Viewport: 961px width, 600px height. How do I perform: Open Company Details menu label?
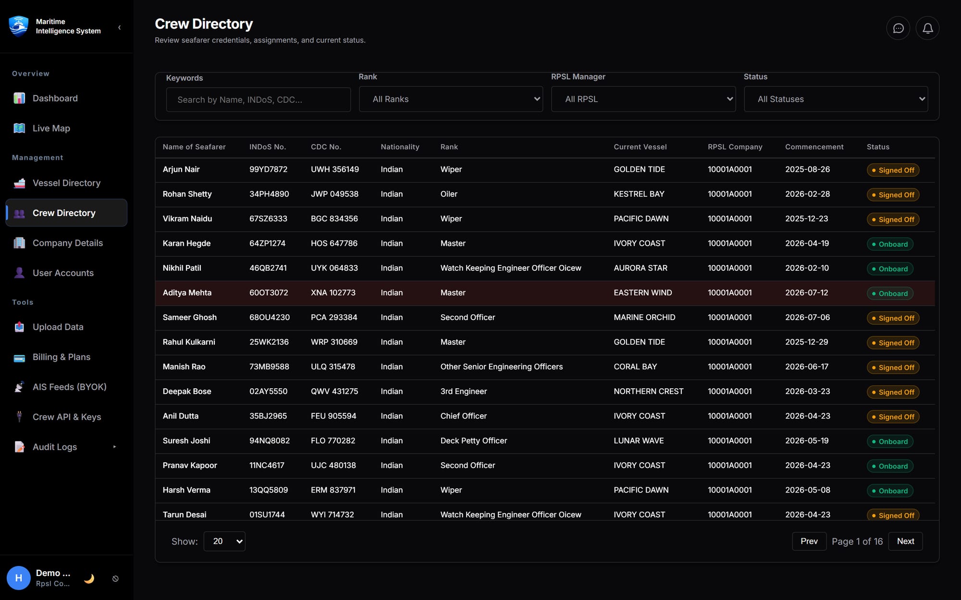click(x=68, y=243)
